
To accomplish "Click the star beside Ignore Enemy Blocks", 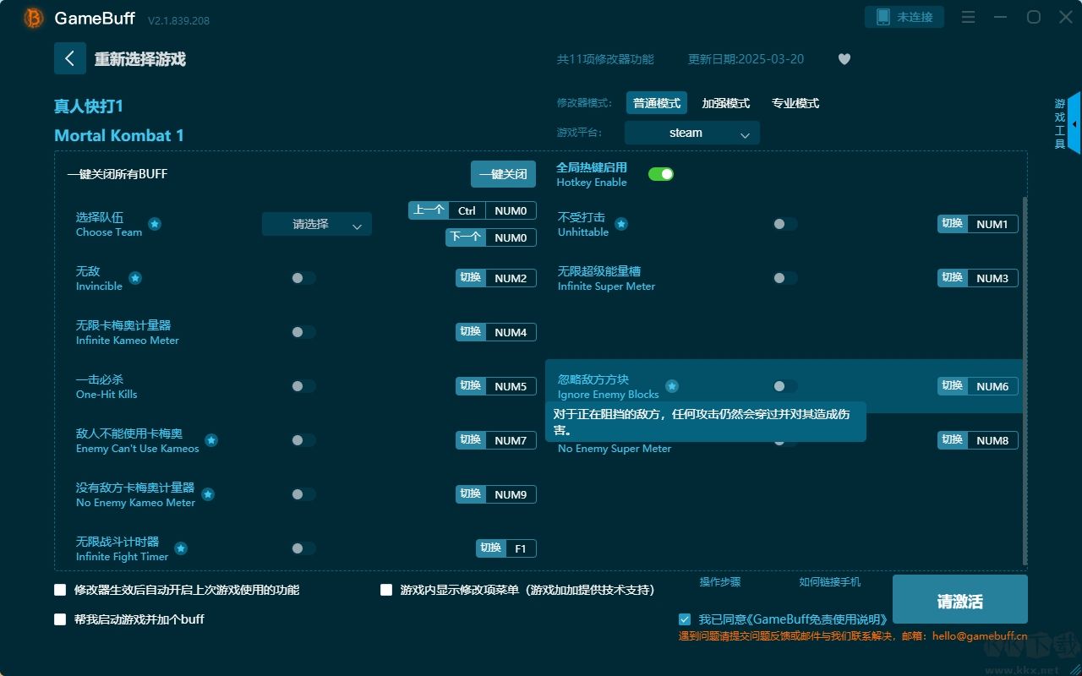I will click(x=671, y=386).
